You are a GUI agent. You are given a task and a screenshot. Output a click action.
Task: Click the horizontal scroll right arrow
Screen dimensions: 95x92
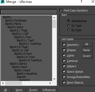click(x=50, y=83)
